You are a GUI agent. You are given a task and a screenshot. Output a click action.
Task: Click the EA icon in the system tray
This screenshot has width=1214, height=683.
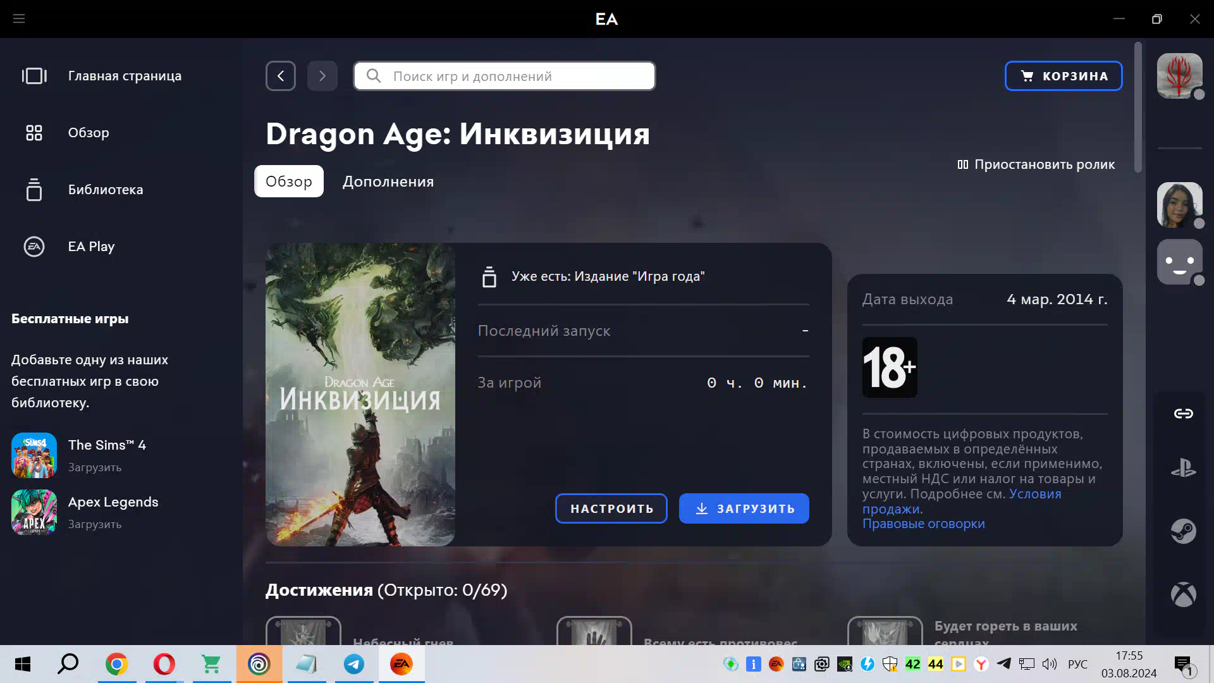(x=776, y=664)
